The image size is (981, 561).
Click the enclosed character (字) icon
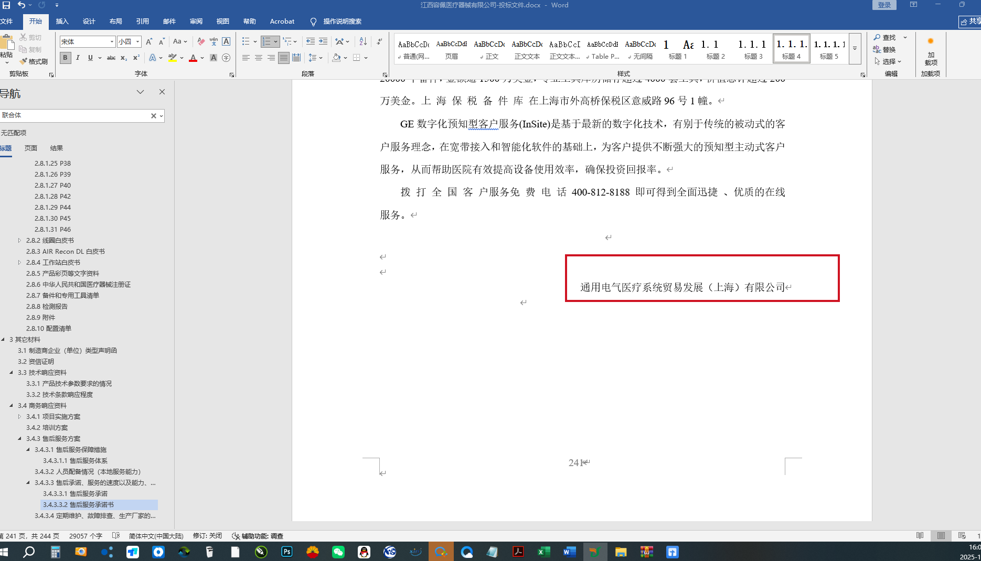(x=226, y=58)
